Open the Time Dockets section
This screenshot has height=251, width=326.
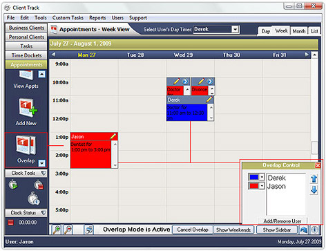pos(26,55)
